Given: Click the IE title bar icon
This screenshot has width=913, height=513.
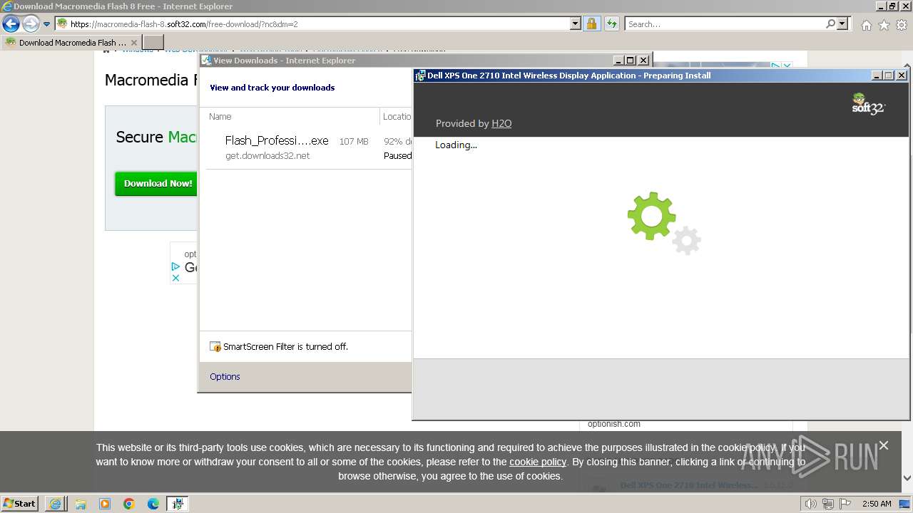Looking at the screenshot, I should (6, 6).
